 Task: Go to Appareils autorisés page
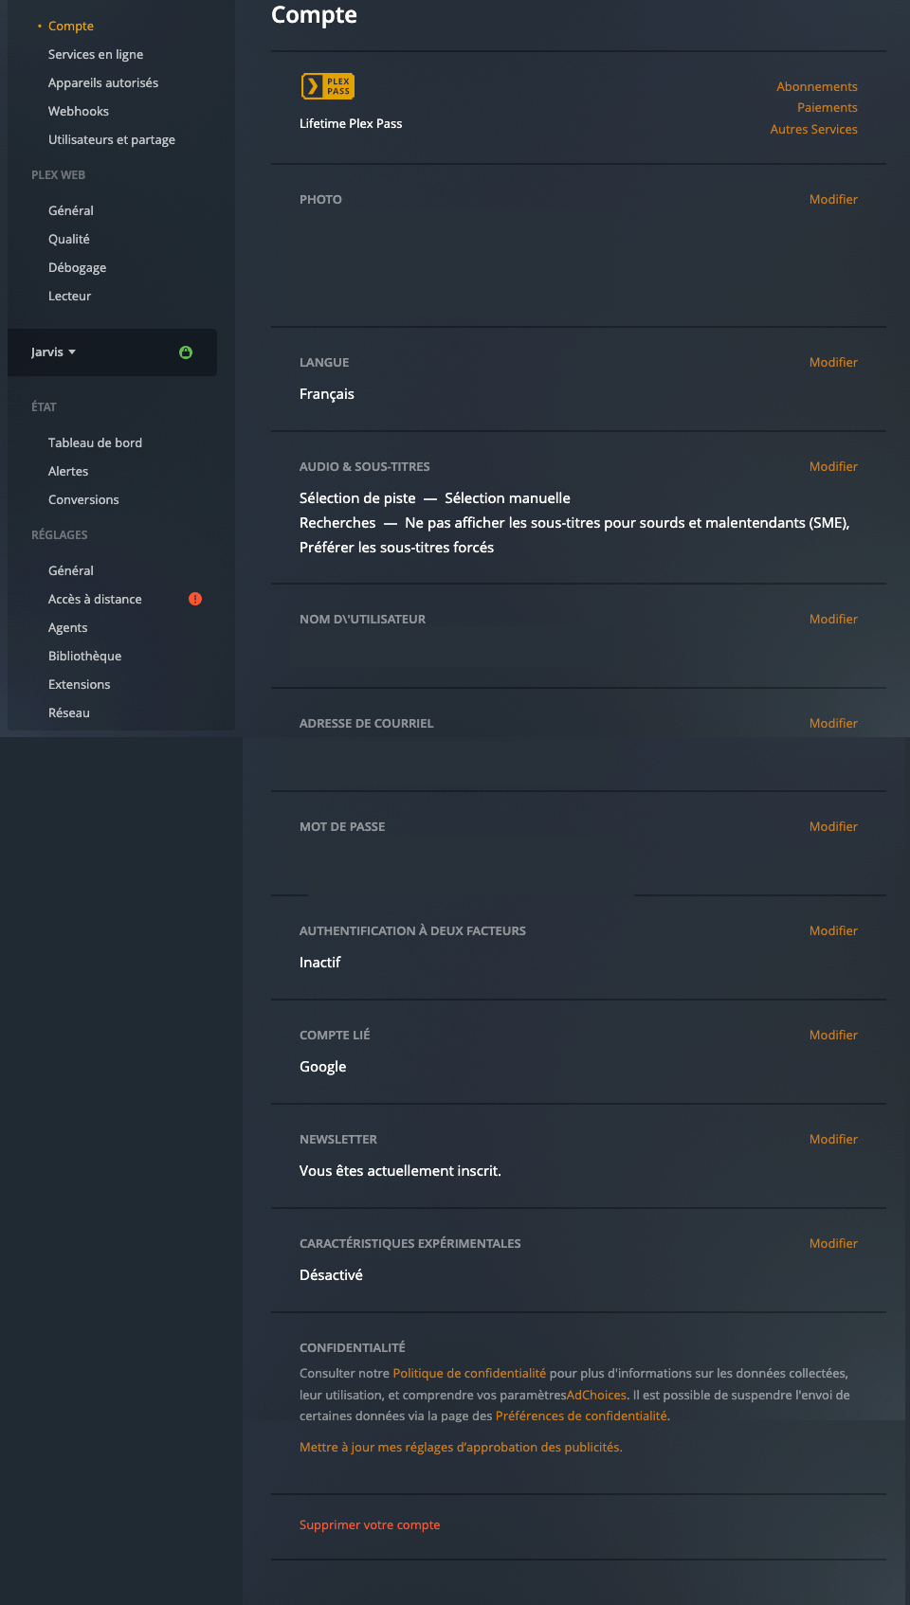tap(103, 82)
